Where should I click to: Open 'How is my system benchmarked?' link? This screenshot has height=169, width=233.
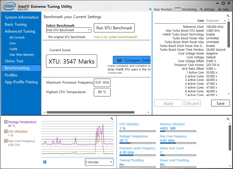tap(116, 37)
